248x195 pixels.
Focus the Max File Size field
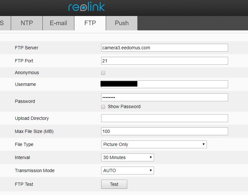click(164, 131)
